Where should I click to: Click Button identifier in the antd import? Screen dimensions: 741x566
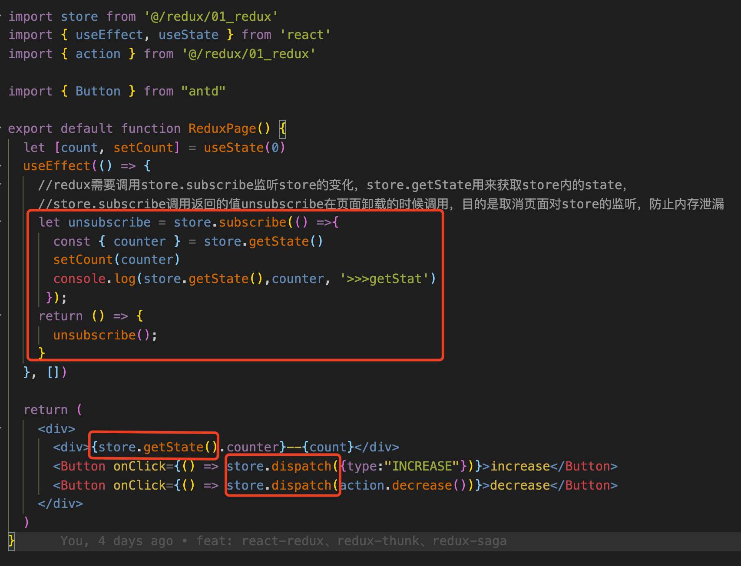pyautogui.click(x=98, y=91)
